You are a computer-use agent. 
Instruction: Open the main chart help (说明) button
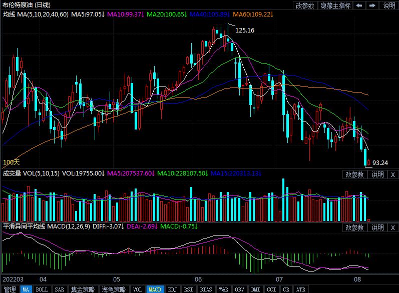coord(389,5)
